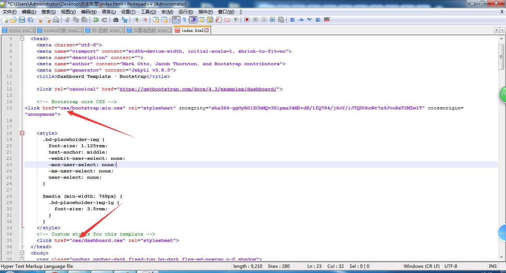Click the spell-check ABC toolbar icon
Viewport: 506px width, 273px height.
coord(327,20)
